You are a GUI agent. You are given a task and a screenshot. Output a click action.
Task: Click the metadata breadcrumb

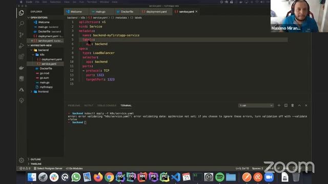[x=121, y=18]
